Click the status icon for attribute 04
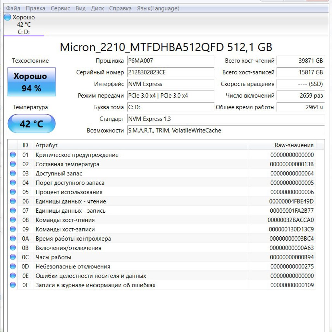Viewport: 332px width, 332px height. [13, 183]
